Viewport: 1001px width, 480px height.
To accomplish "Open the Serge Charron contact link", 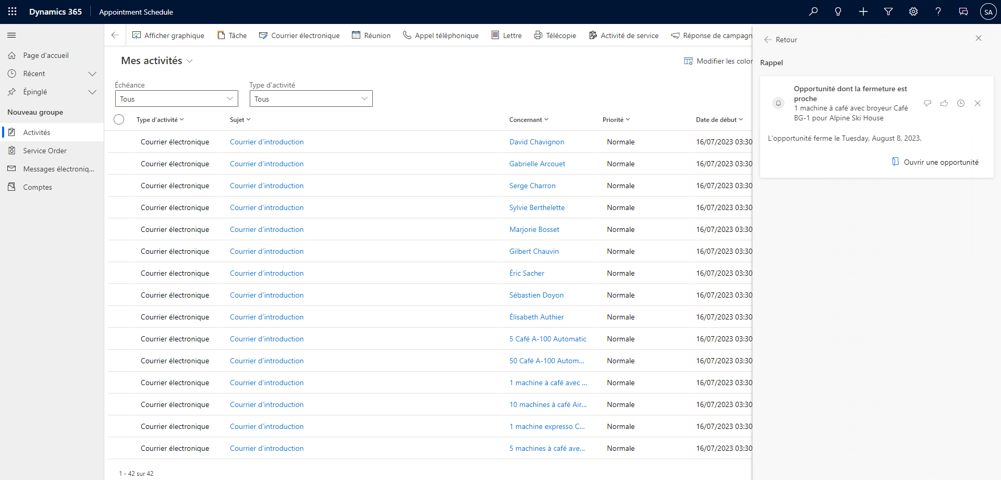I will click(x=532, y=186).
